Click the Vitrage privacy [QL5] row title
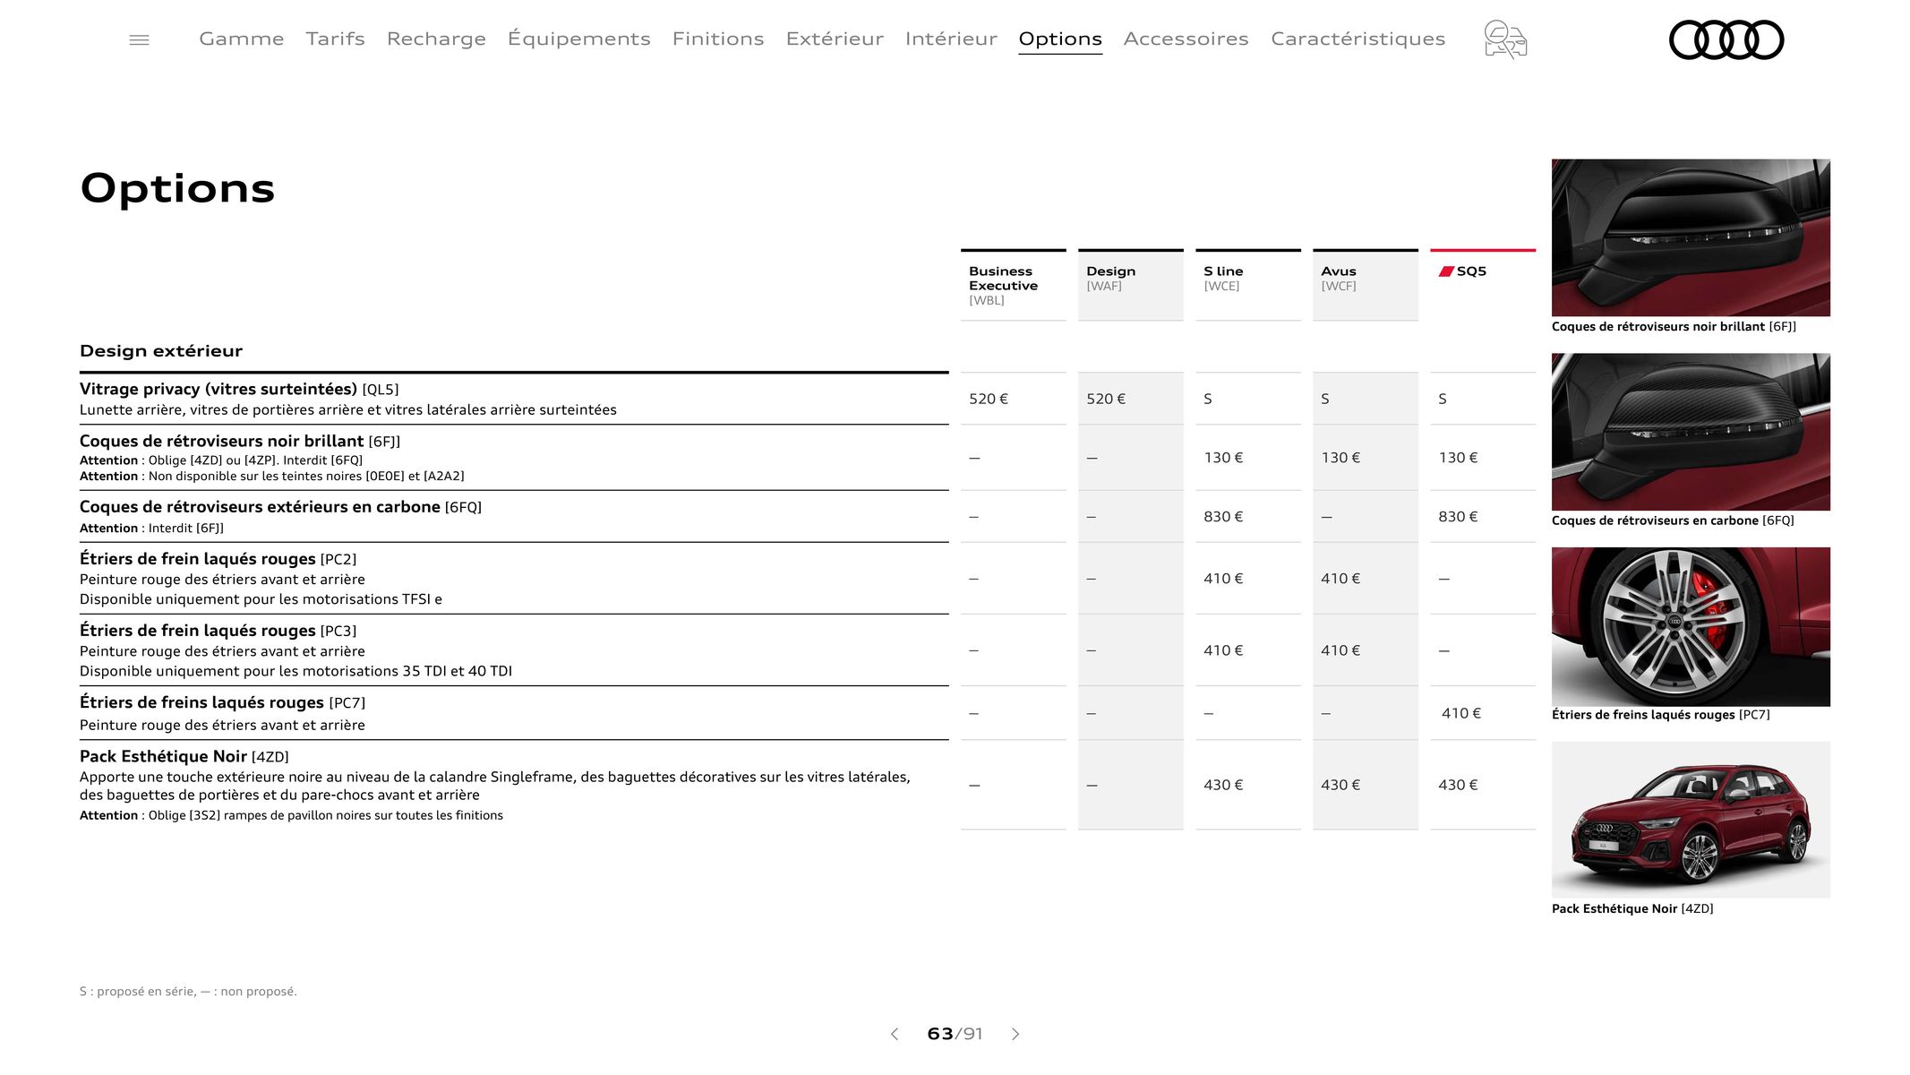The image size is (1910, 1075). coord(239,389)
